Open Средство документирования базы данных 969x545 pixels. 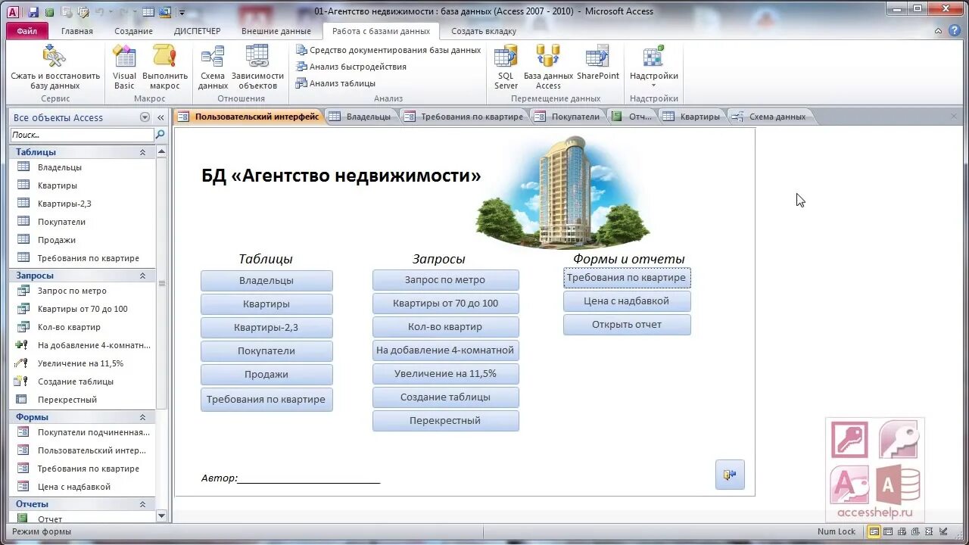(388, 50)
